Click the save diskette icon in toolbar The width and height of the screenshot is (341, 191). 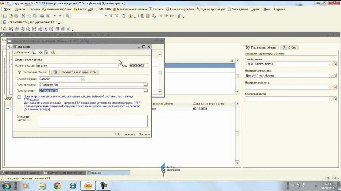pyautogui.click(x=16, y=16)
